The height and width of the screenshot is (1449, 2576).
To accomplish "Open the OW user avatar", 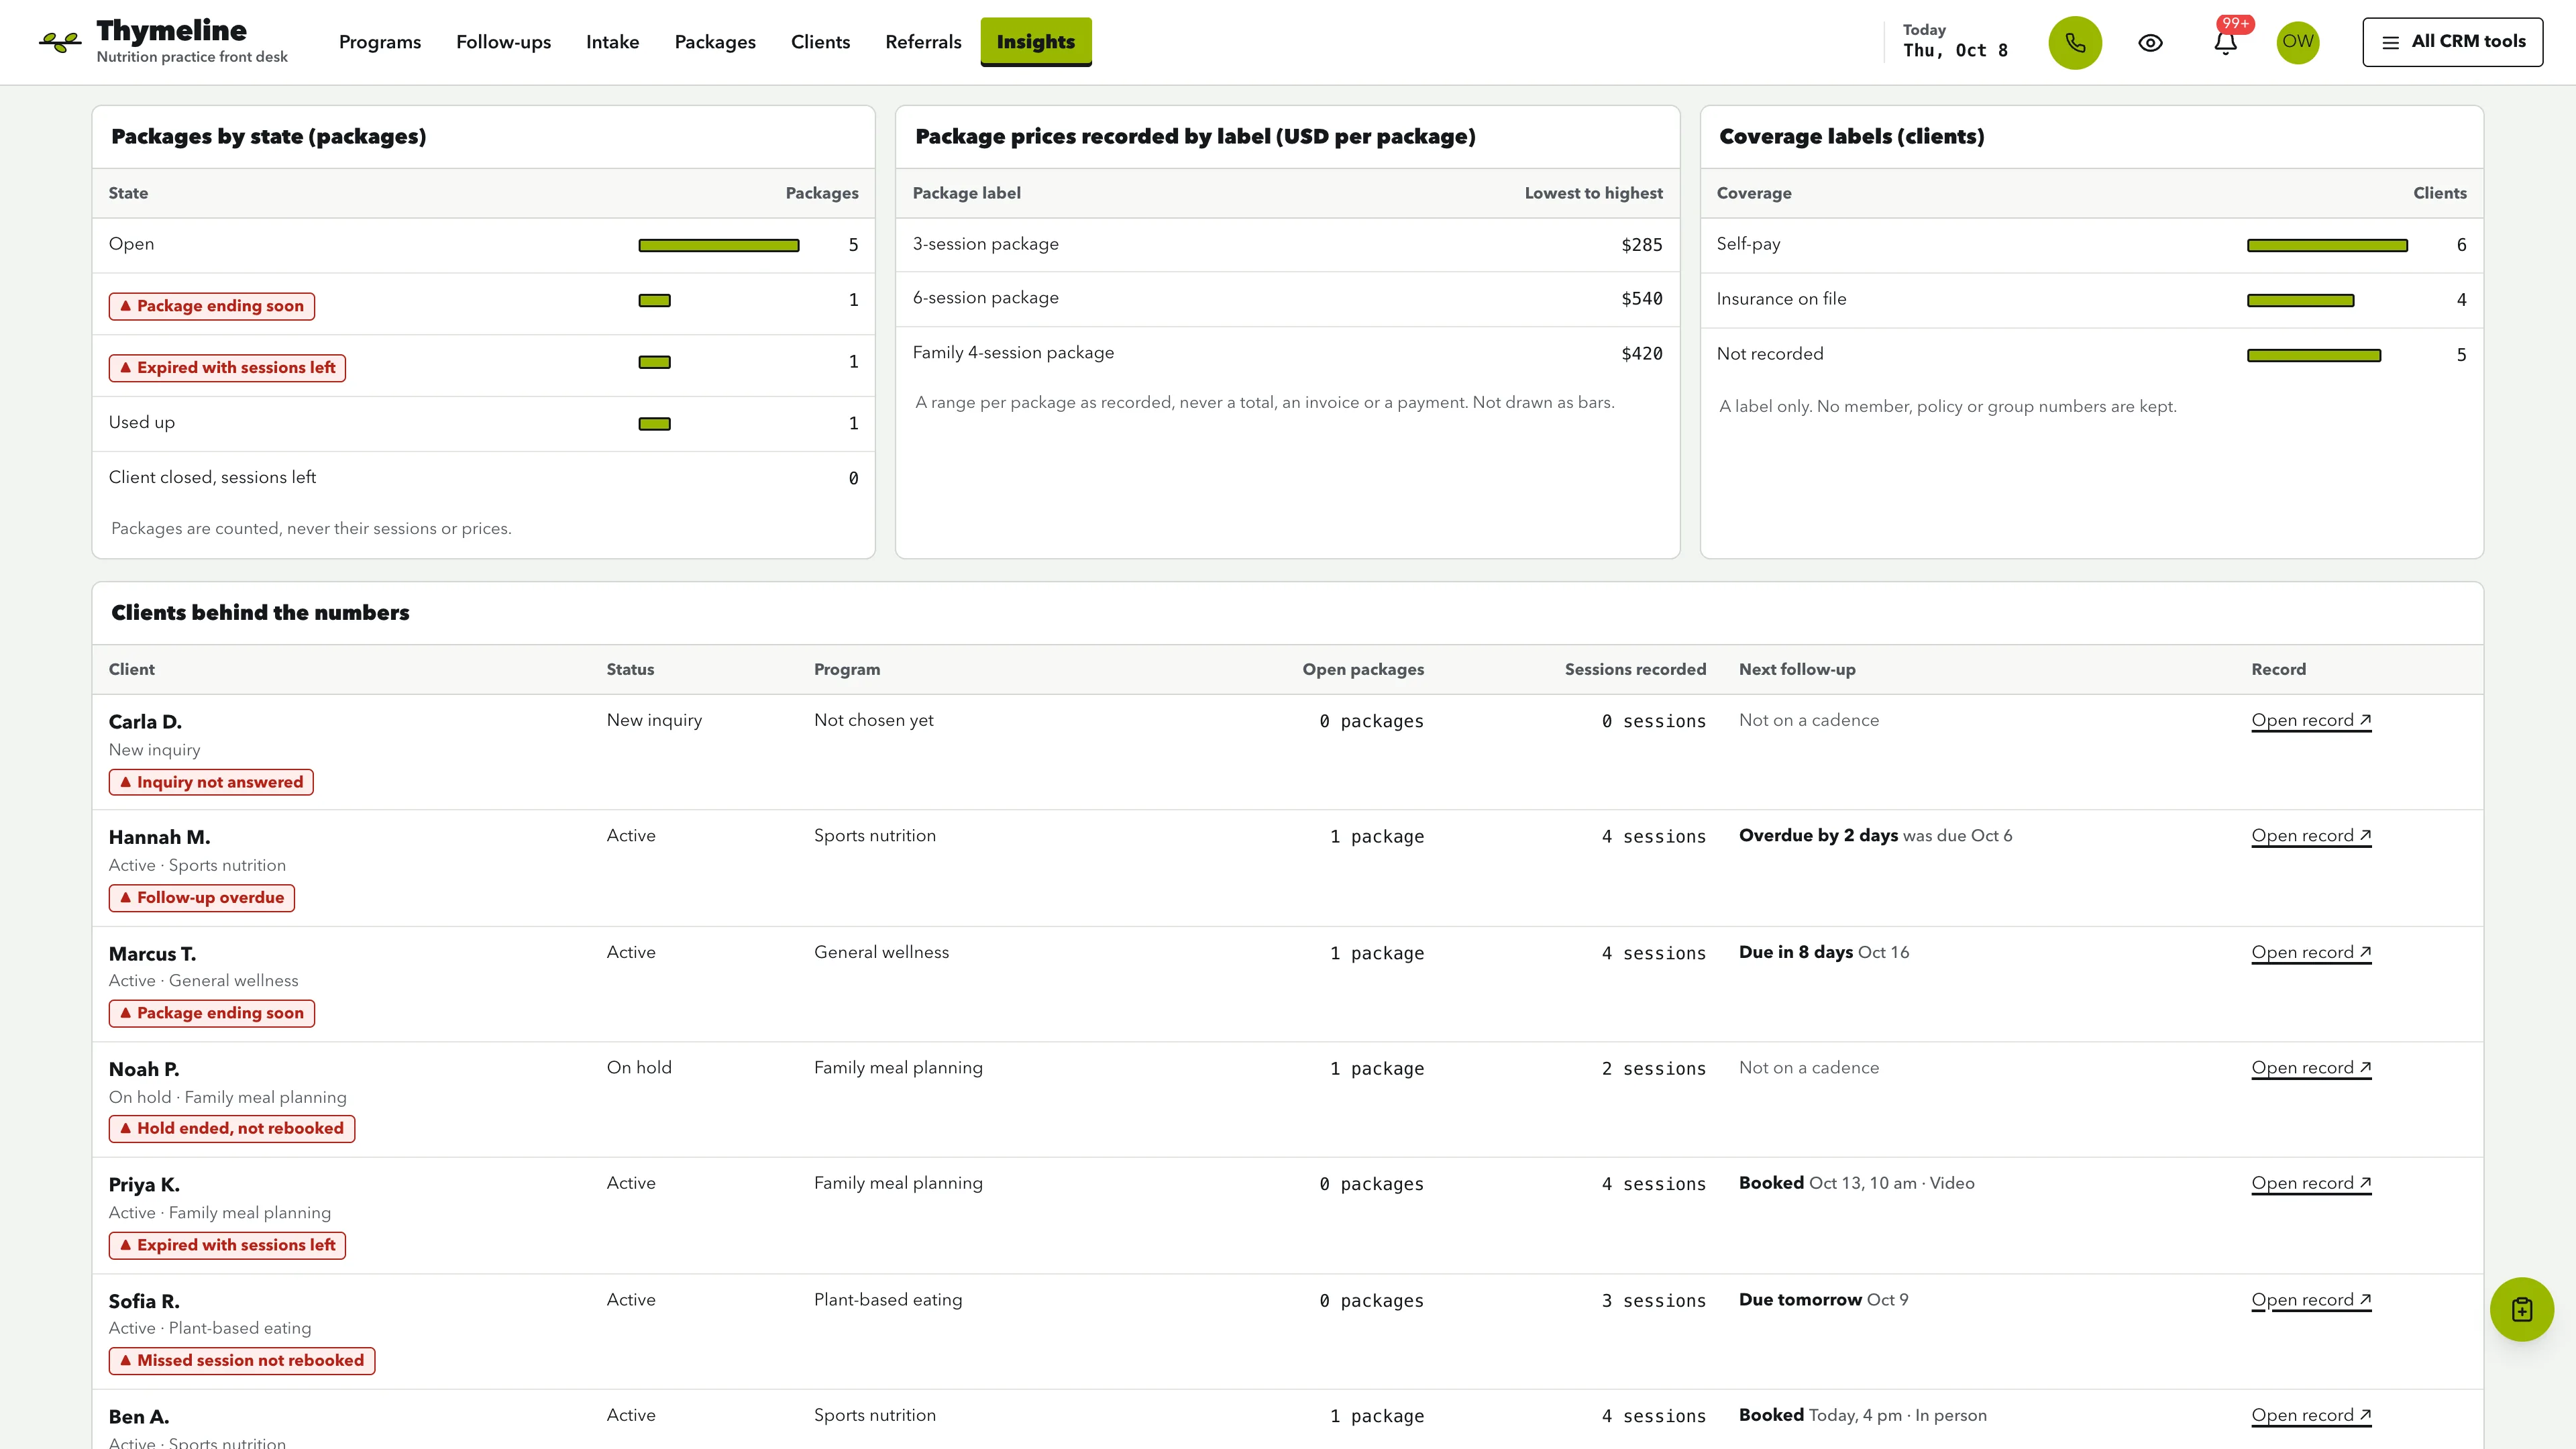I will point(2298,42).
